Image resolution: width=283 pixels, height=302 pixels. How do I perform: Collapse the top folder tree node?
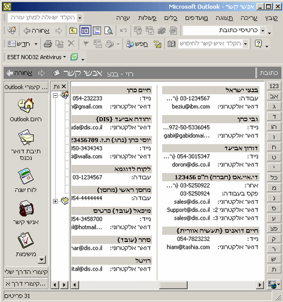point(55,95)
